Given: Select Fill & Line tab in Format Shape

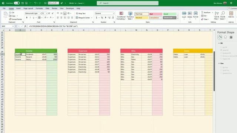Looking at the screenshot, I should (x=220, y=37).
